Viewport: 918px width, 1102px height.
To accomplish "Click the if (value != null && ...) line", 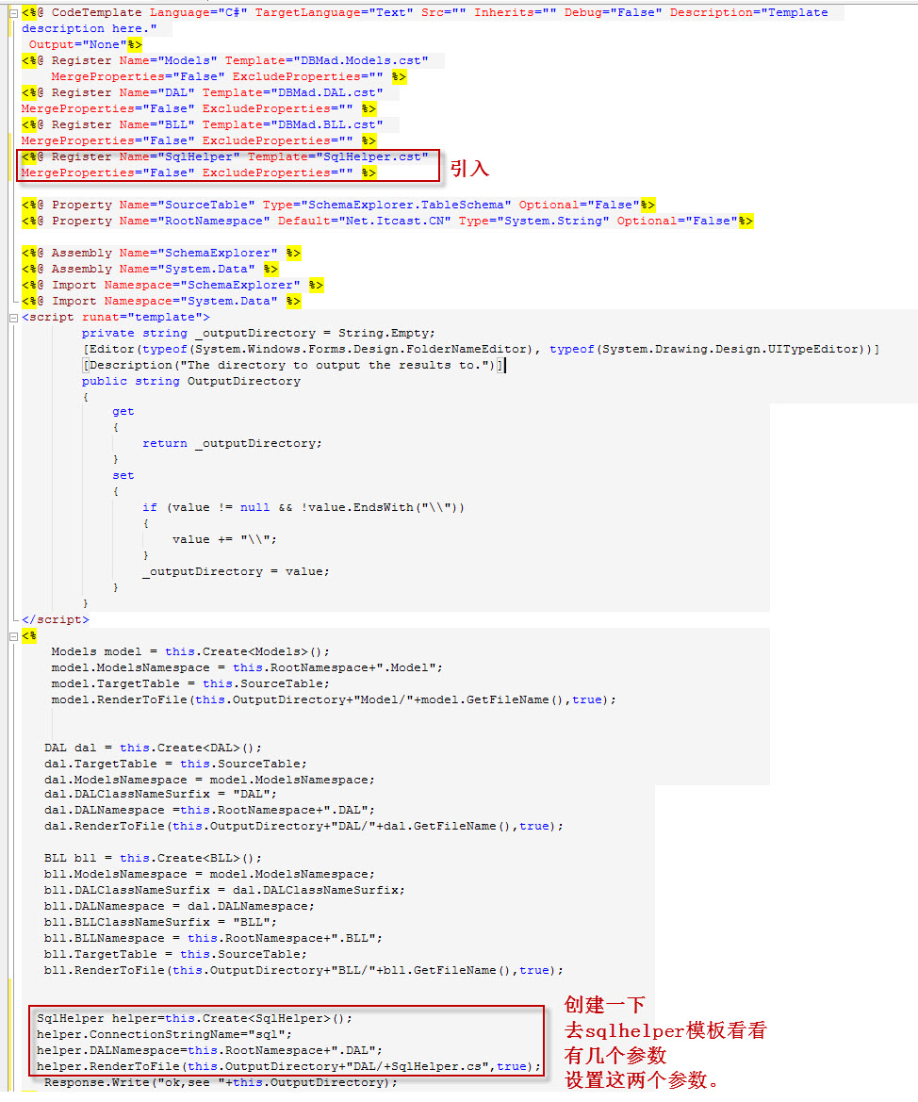I will click(x=303, y=508).
